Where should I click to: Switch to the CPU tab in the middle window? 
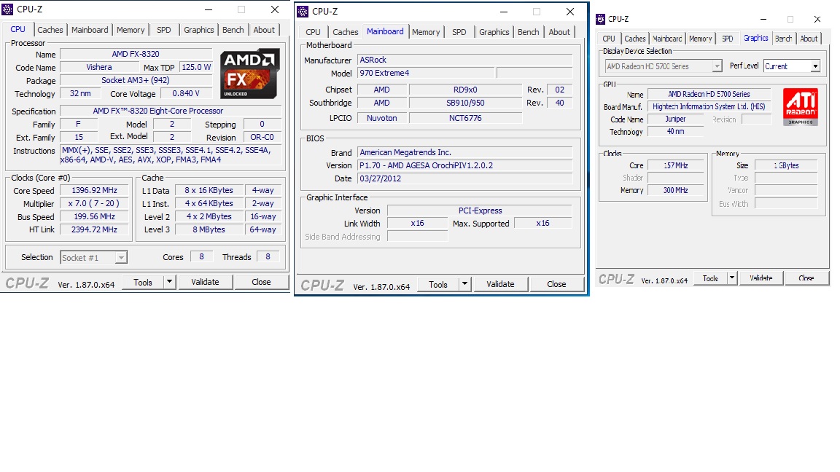pyautogui.click(x=314, y=32)
